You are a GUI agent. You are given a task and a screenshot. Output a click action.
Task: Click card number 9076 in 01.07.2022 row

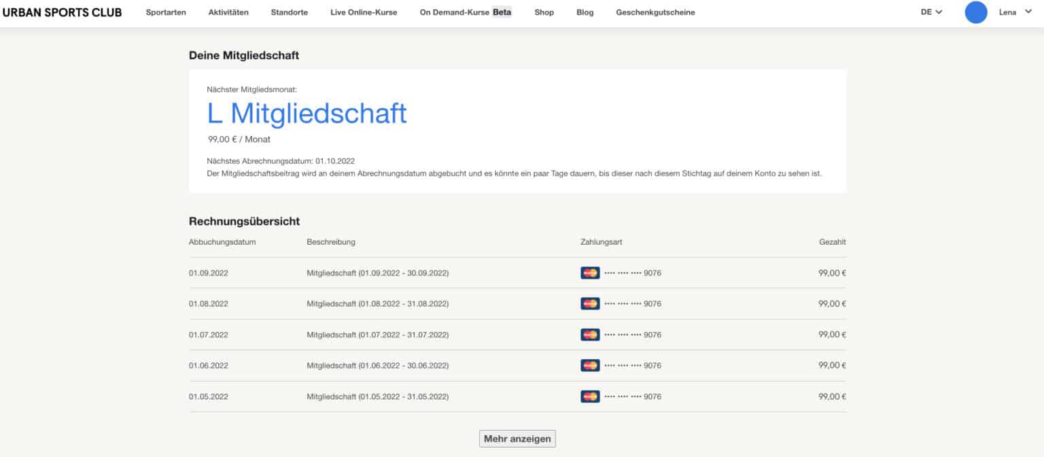pyautogui.click(x=633, y=335)
